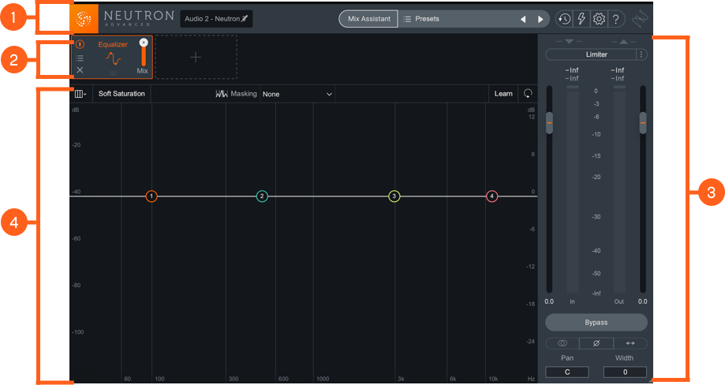This screenshot has width=725, height=385.
Task: Toggle the sum-to-mono overlapping circles icon
Action: [562, 343]
